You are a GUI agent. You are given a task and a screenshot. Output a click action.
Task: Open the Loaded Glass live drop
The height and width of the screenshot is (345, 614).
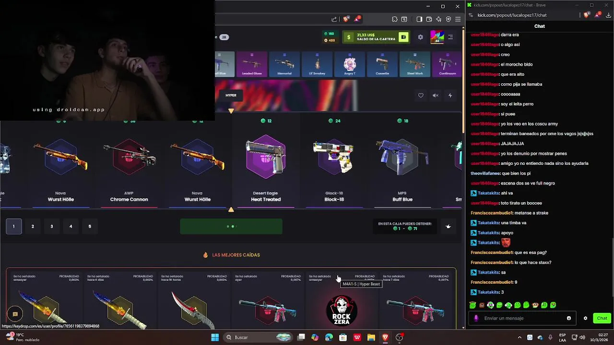[252, 64]
